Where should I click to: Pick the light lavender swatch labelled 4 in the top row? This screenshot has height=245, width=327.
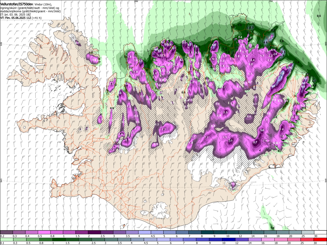pos(144,232)
